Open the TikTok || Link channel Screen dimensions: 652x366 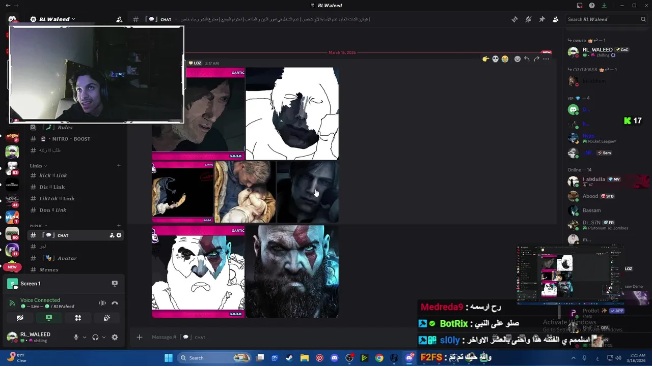[x=76, y=199]
